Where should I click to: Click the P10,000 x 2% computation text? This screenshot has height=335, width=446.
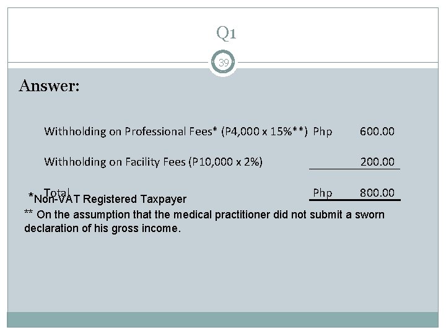[x=225, y=162]
